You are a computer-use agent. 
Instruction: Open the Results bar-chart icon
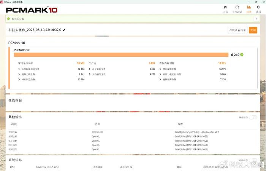pyautogui.click(x=249, y=7)
